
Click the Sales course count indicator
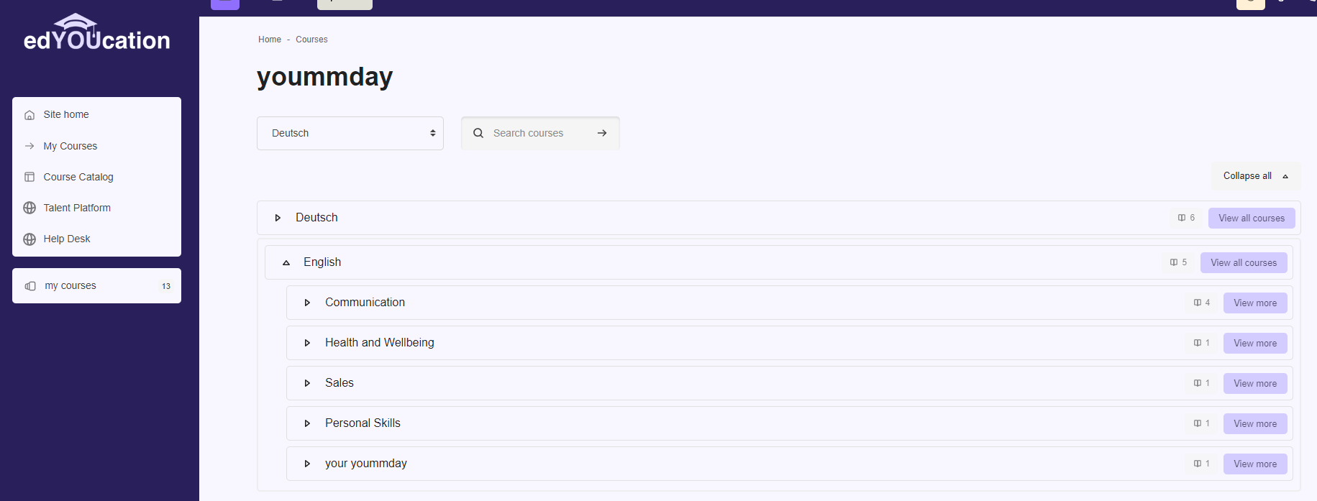pyautogui.click(x=1202, y=383)
